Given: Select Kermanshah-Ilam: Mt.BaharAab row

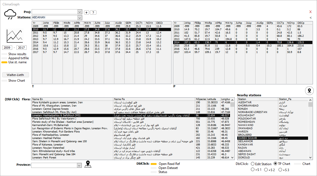Looking at the screenshot, I should (x=131, y=125).
